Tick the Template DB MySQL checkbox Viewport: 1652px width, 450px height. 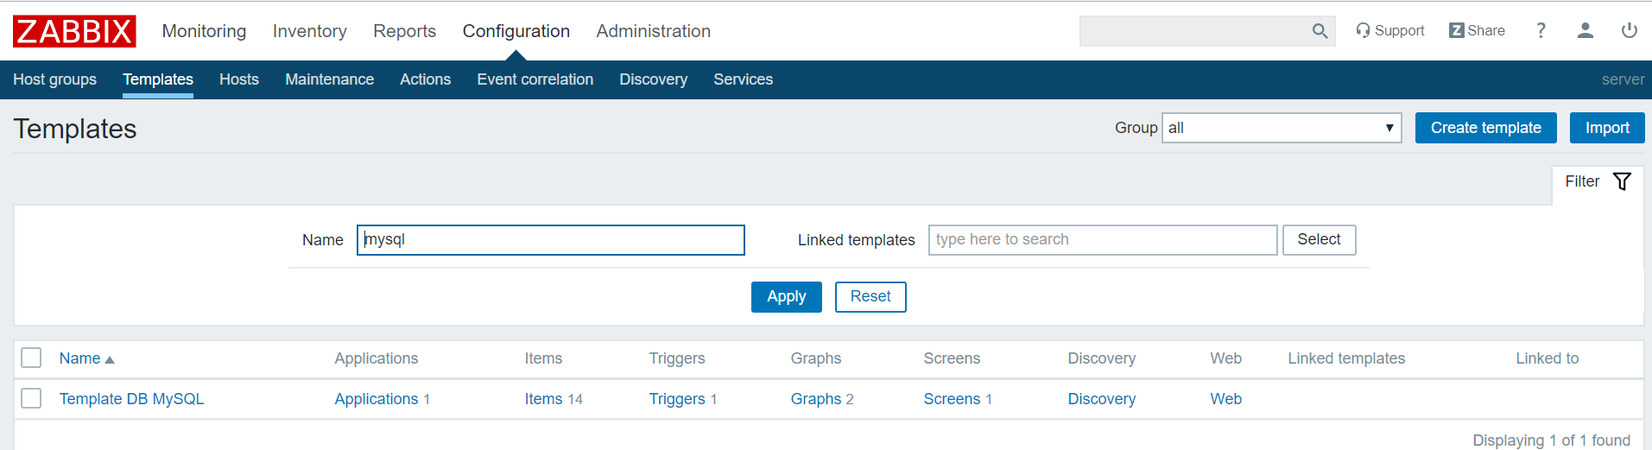[x=31, y=398]
